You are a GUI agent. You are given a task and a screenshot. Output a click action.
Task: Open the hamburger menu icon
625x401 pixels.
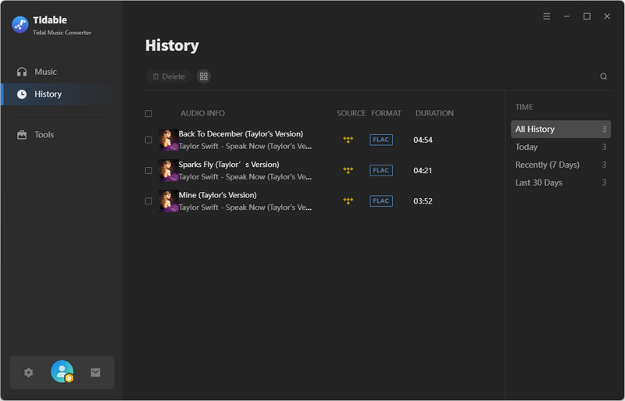(x=546, y=16)
